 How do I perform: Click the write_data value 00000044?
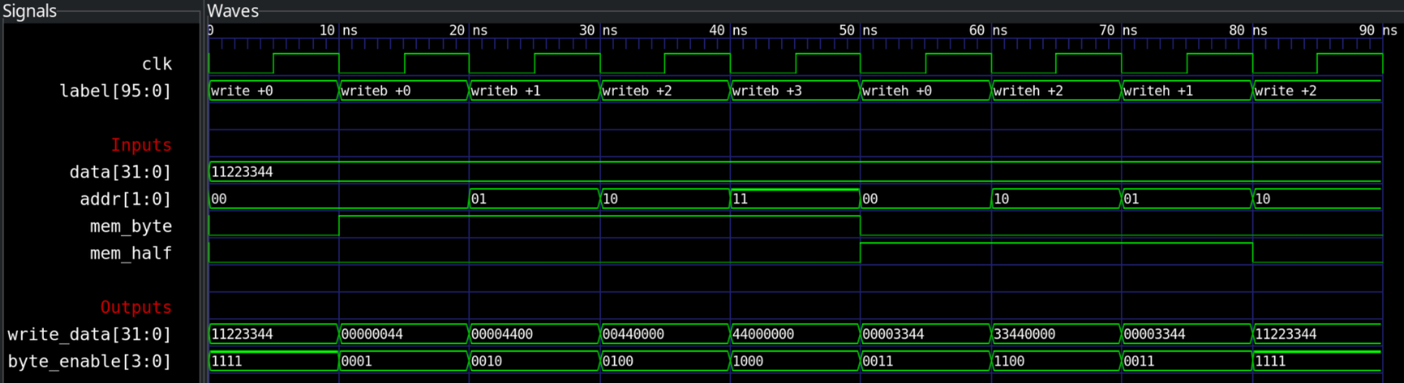pos(403,334)
